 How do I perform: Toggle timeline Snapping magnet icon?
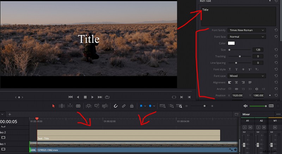[x=116, y=106]
